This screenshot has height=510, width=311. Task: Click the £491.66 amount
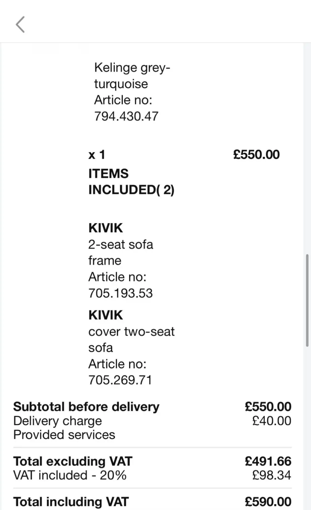pos(268,461)
